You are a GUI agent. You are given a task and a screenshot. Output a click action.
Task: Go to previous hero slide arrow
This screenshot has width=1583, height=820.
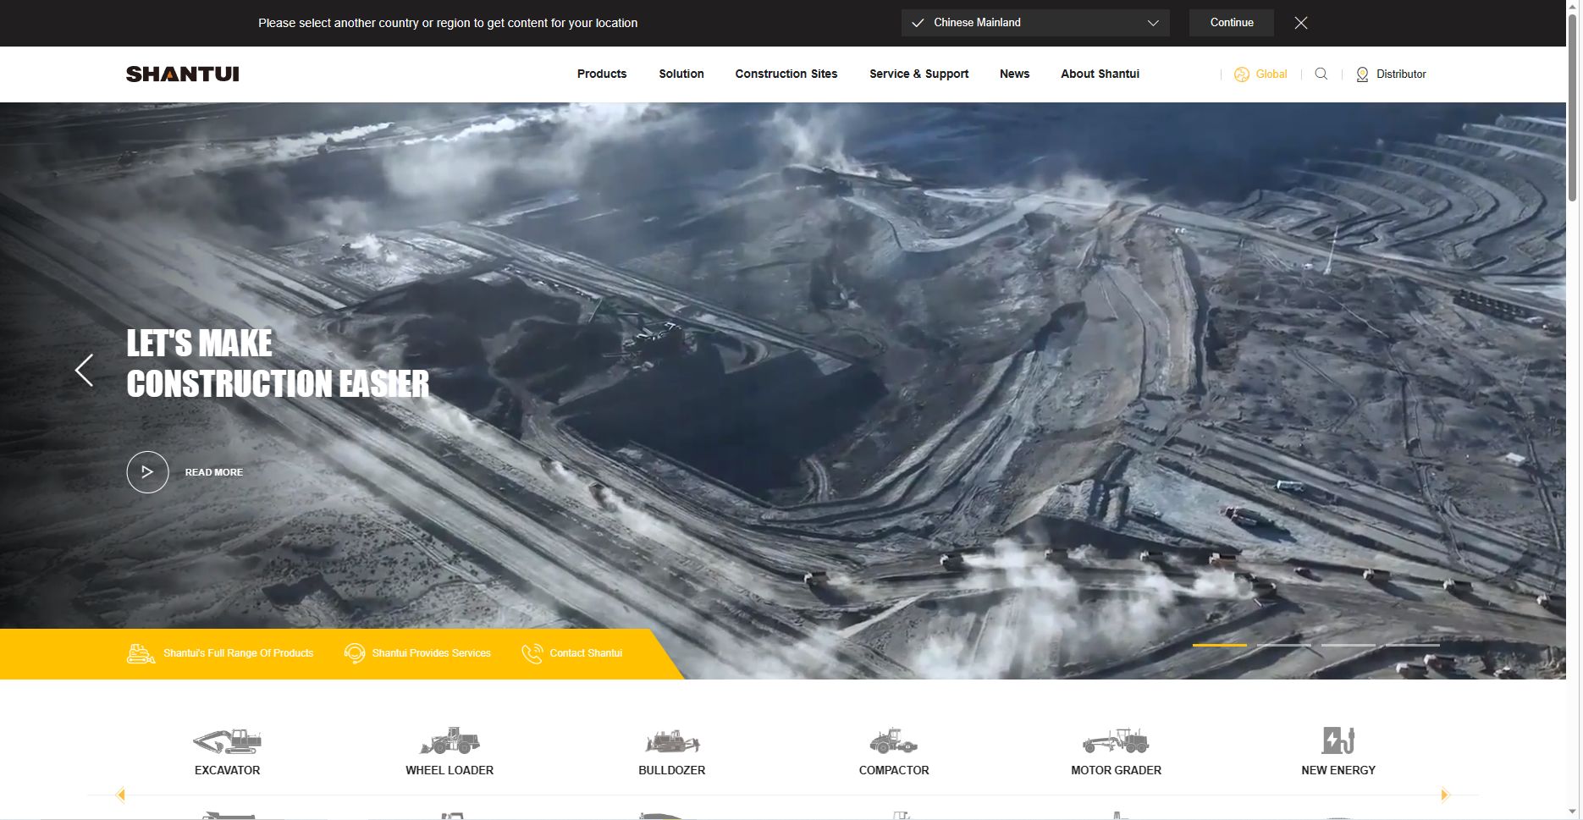pyautogui.click(x=84, y=370)
